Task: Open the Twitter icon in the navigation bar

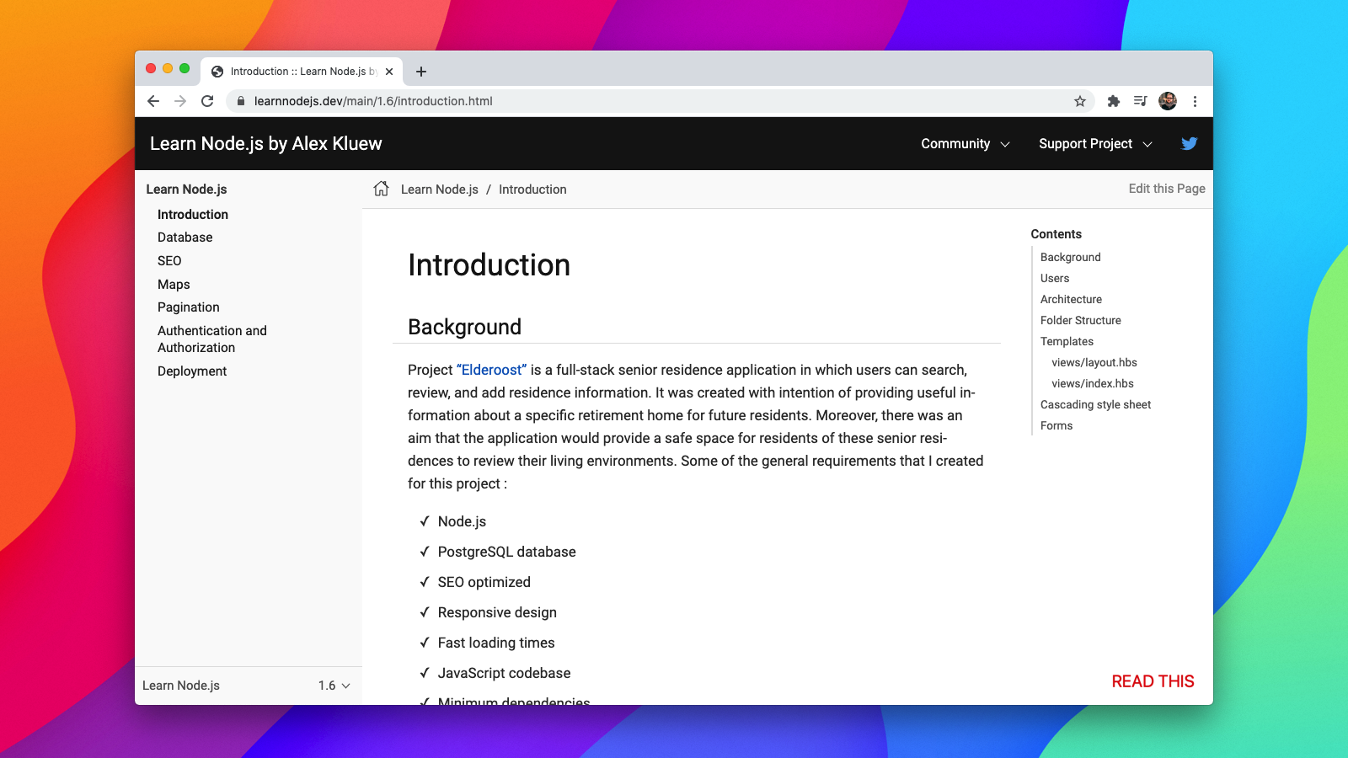Action: (x=1189, y=143)
